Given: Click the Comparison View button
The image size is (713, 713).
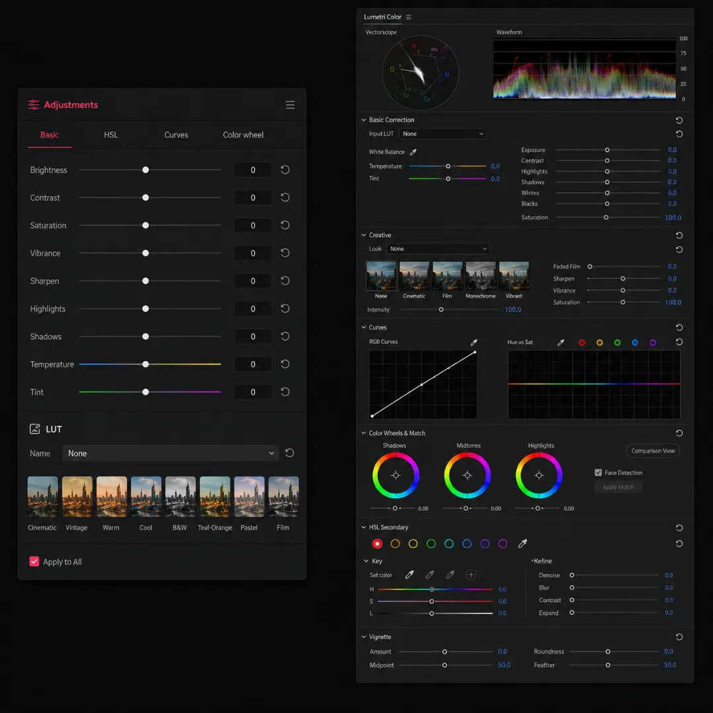Looking at the screenshot, I should pos(652,451).
